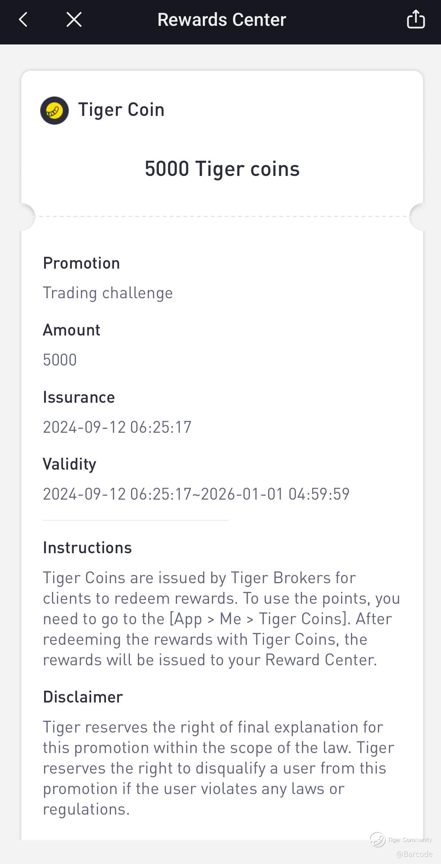Select the Disclaimer heading

(x=83, y=697)
